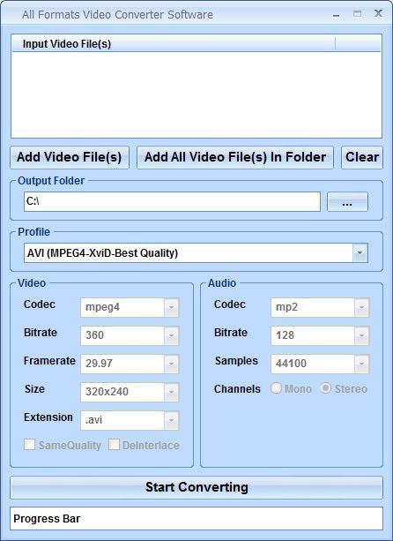
Task: Close the All Formats Video Converter window
Action: pos(378,13)
